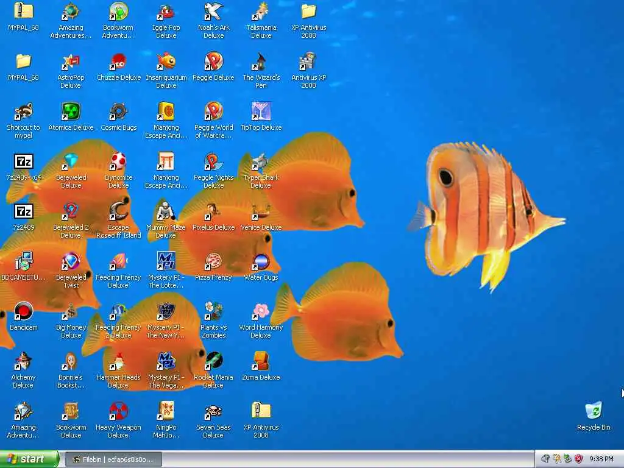
Task: Open the red Security Center shield tray icon
Action: tap(579, 459)
